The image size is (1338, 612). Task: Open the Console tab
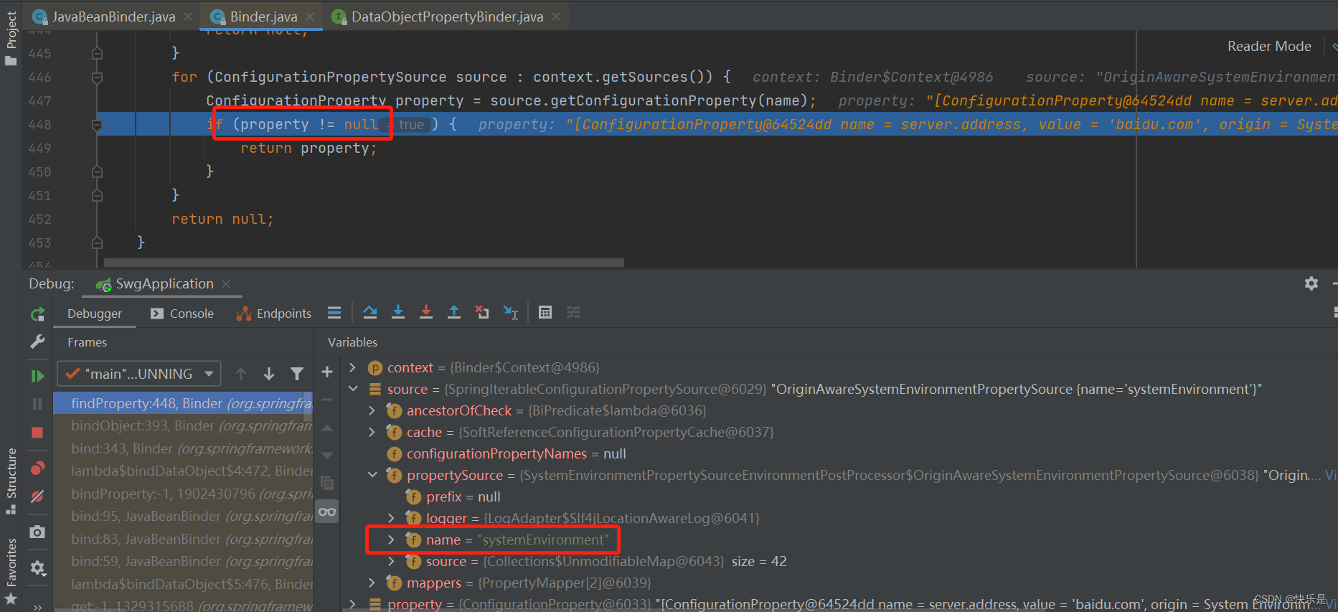tap(182, 314)
